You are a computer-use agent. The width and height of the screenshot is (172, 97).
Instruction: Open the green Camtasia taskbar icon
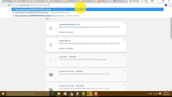click(x=84, y=94)
